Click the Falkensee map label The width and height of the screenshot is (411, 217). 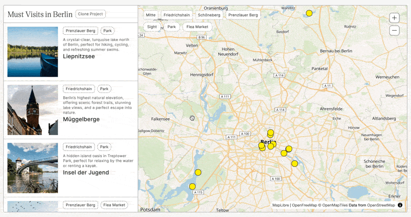[x=160, y=119]
